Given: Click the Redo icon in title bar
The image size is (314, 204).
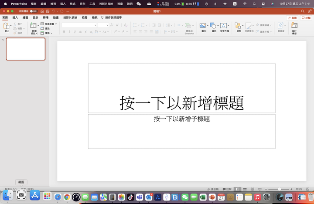Looking at the screenshot, I should 61,11.
